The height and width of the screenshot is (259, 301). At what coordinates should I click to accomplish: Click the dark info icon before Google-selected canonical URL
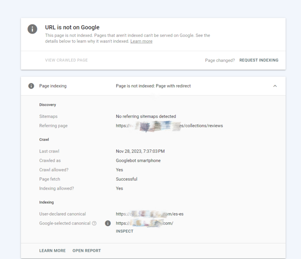point(108,223)
